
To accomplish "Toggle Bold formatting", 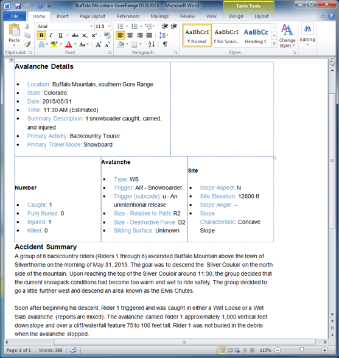I will (41, 35).
